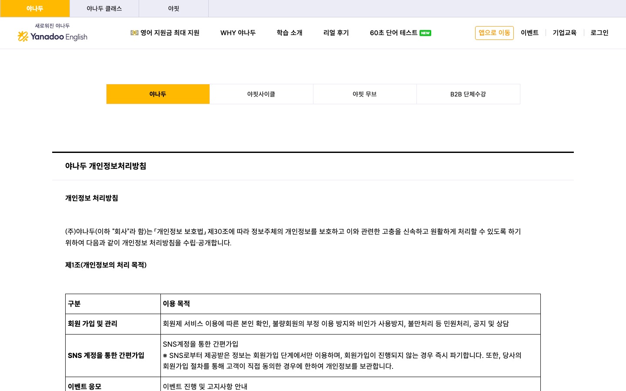Click the 이벤트 진행 및 고지사항 안내 cell
626x391 pixels.
coord(350,385)
